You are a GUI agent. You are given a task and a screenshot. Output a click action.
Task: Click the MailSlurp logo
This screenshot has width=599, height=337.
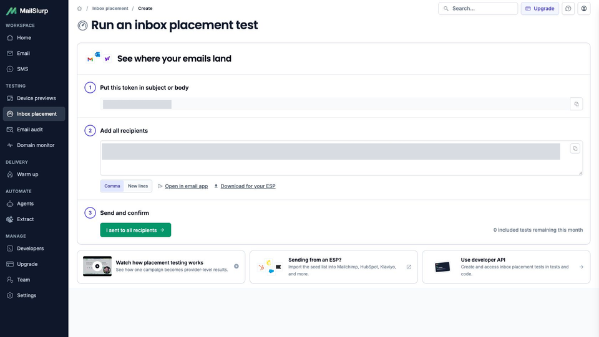27,11
